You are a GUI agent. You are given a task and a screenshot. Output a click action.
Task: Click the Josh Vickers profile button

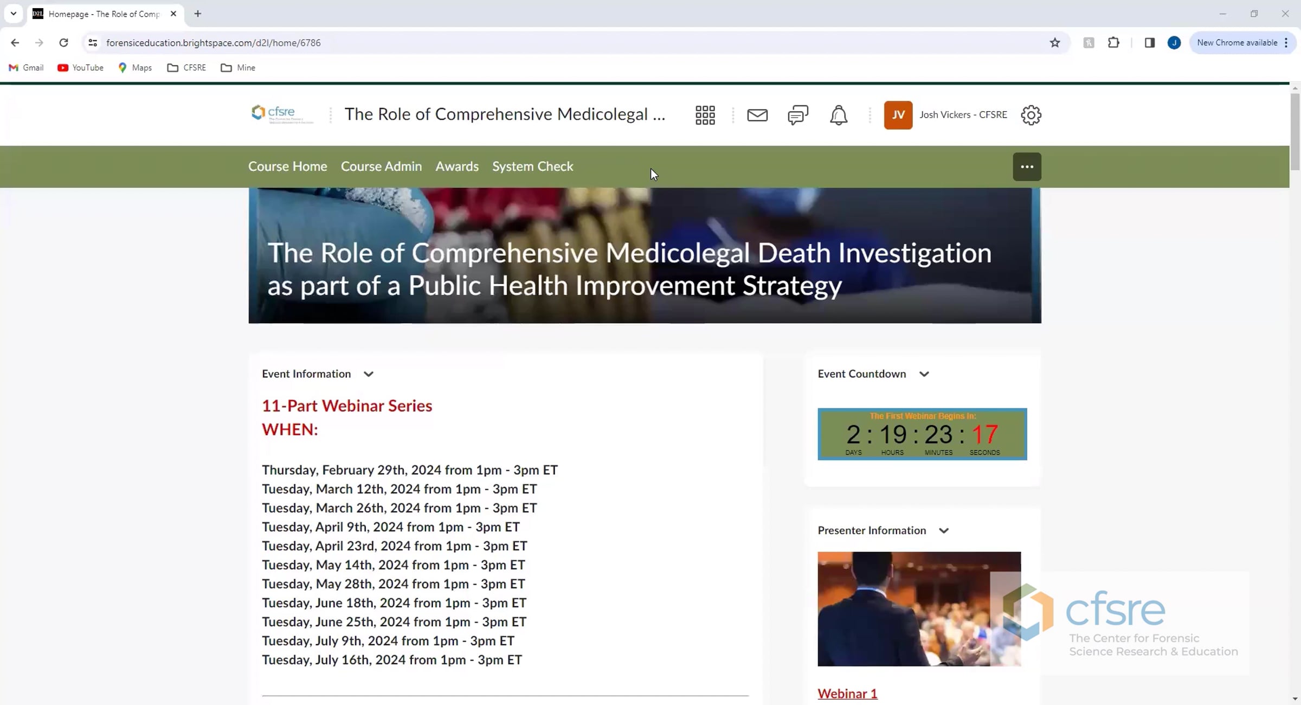pos(945,115)
